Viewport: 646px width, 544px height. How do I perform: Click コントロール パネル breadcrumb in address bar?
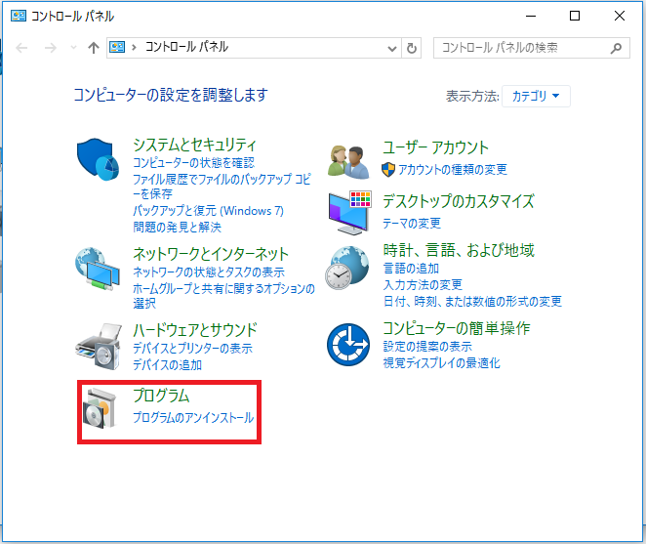click(186, 47)
